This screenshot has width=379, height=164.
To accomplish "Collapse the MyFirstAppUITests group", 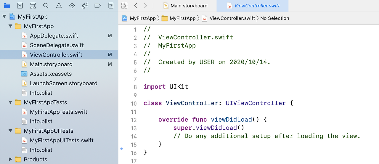I will 10,131.
